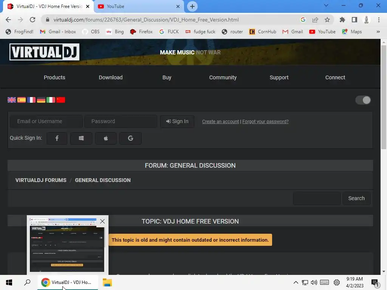Image resolution: width=387 pixels, height=290 pixels.
Task: Focus the Email or Username field
Action: 46,121
